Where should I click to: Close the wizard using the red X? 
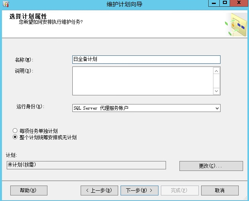[239, 3]
